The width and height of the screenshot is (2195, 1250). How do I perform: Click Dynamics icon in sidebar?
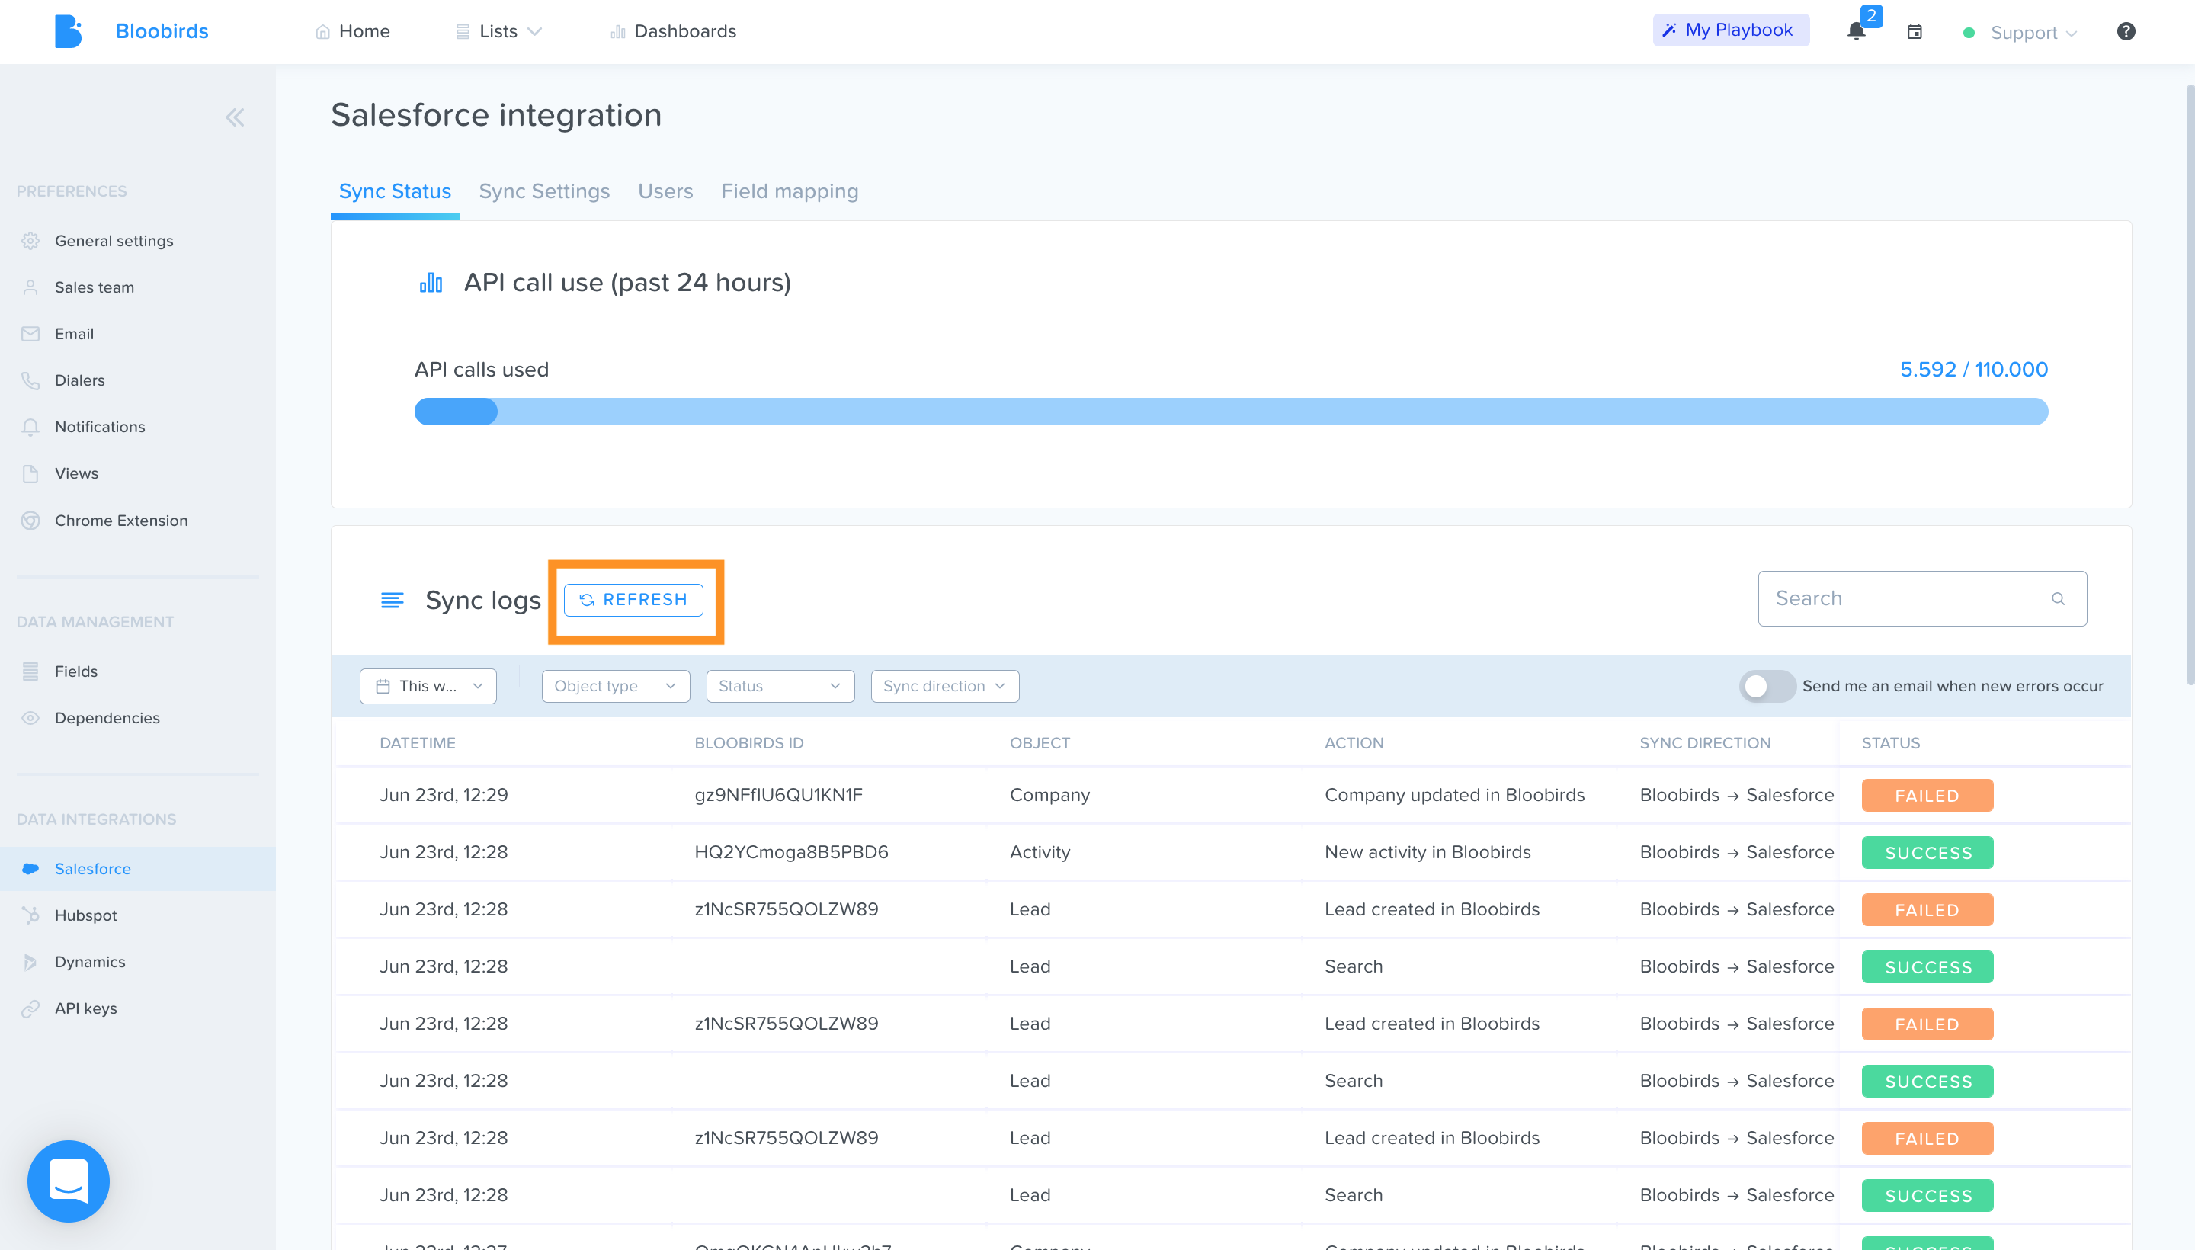tap(31, 962)
